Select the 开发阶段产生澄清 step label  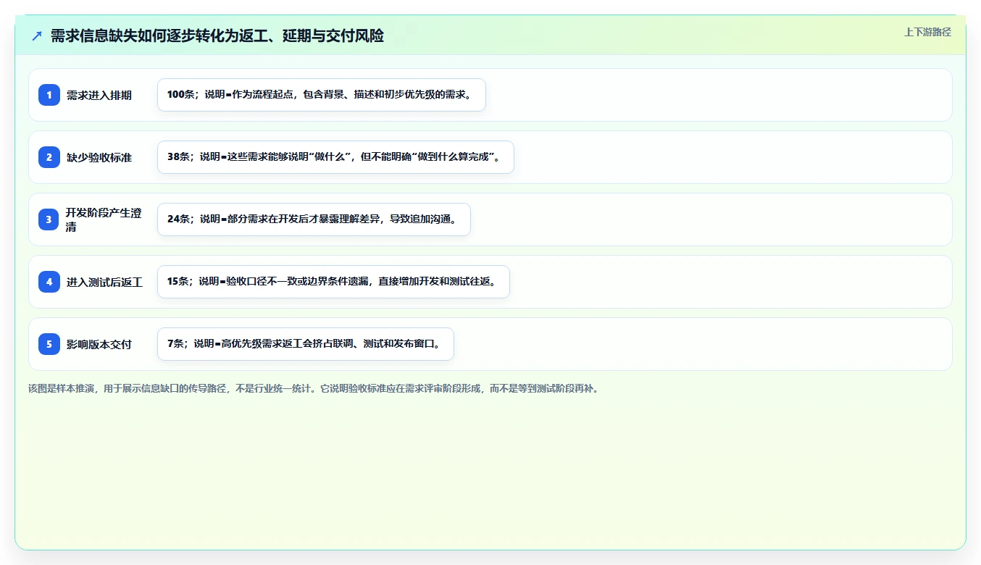104,219
